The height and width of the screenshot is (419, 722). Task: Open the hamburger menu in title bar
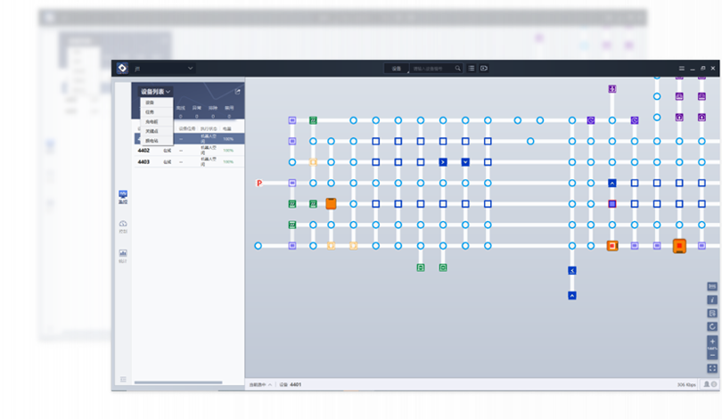coord(682,68)
